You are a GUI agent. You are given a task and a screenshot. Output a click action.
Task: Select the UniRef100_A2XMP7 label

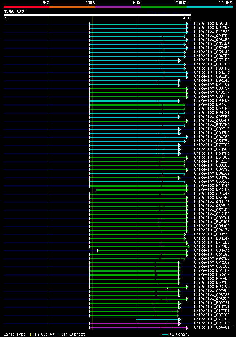[x=212, y=214]
